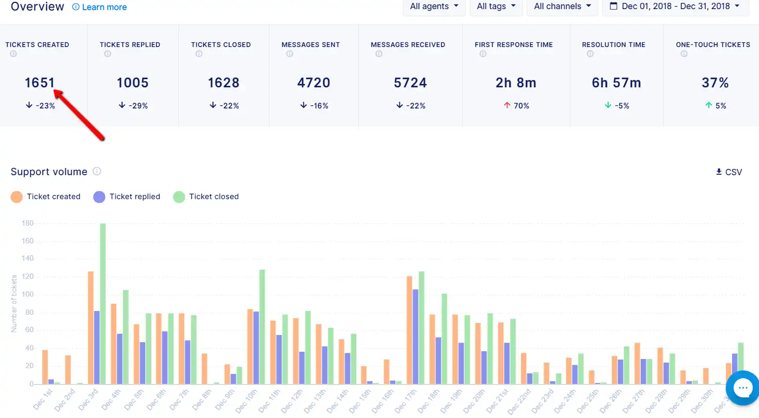The image size is (759, 418).
Task: Click the ONE-TOUCH TICKETS card label
Action: pyautogui.click(x=713, y=45)
